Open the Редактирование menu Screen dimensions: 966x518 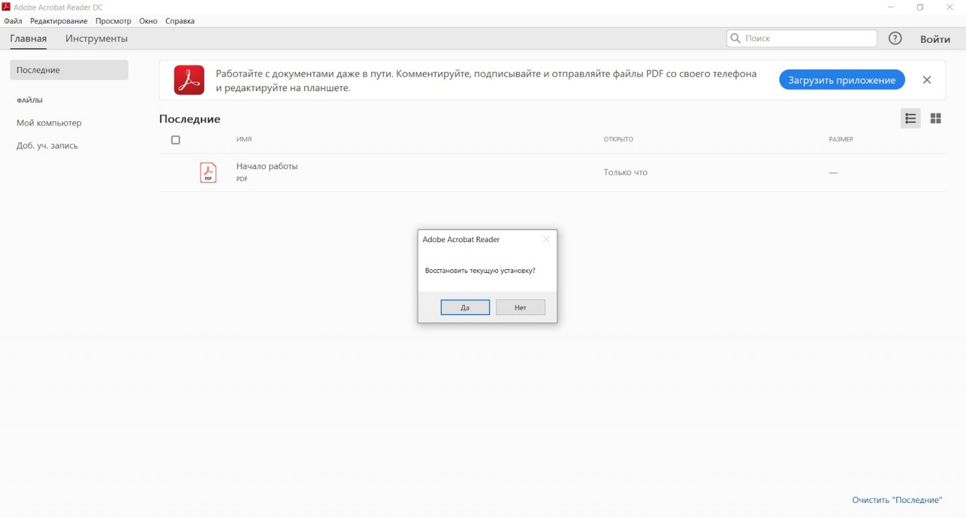pyautogui.click(x=58, y=21)
